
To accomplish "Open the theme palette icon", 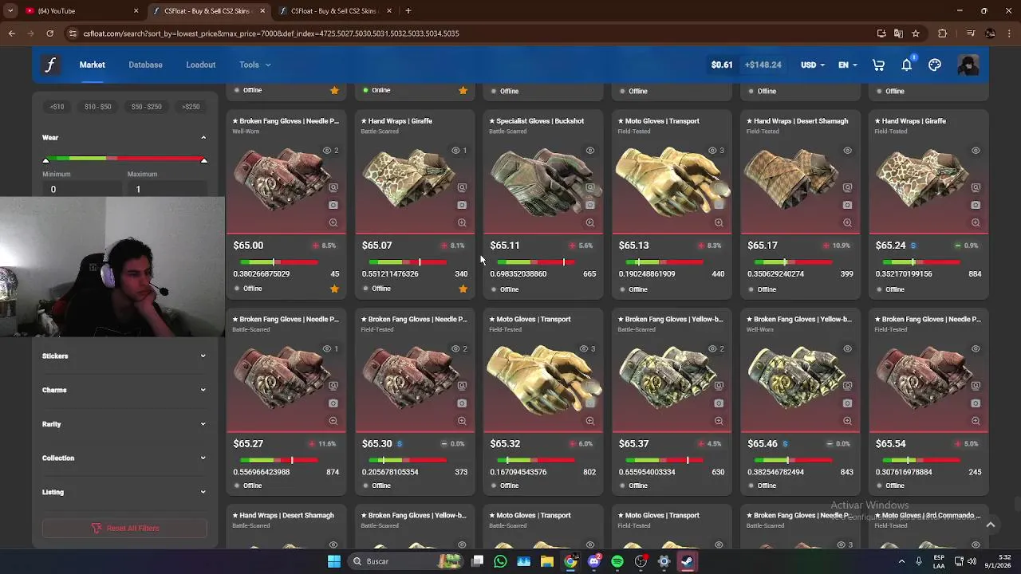I will coord(935,65).
